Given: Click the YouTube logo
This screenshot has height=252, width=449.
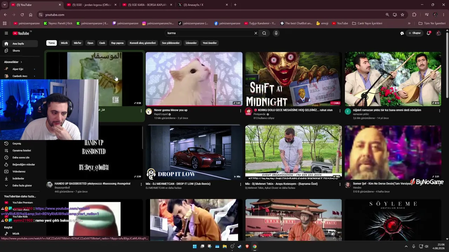Looking at the screenshot, I should click(21, 33).
